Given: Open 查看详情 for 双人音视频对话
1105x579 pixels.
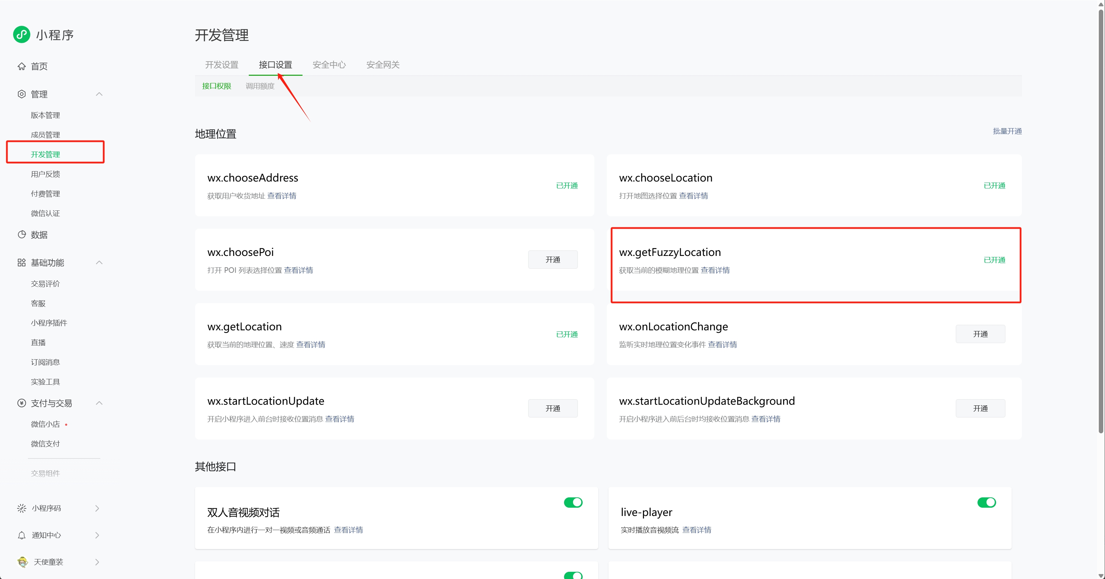Looking at the screenshot, I should 348,530.
